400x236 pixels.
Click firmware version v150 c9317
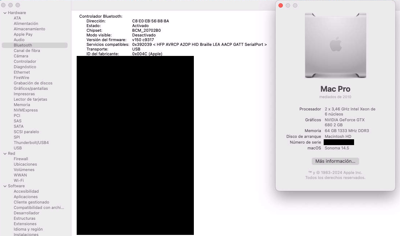click(143, 40)
